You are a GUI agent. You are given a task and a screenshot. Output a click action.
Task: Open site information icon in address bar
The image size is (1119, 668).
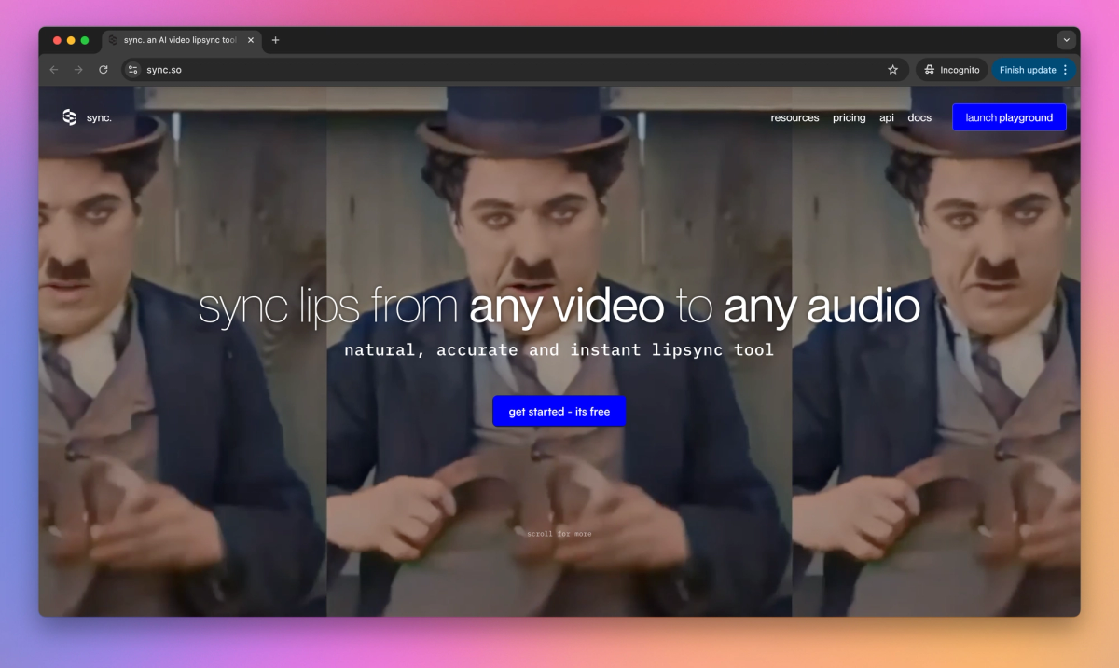click(132, 70)
